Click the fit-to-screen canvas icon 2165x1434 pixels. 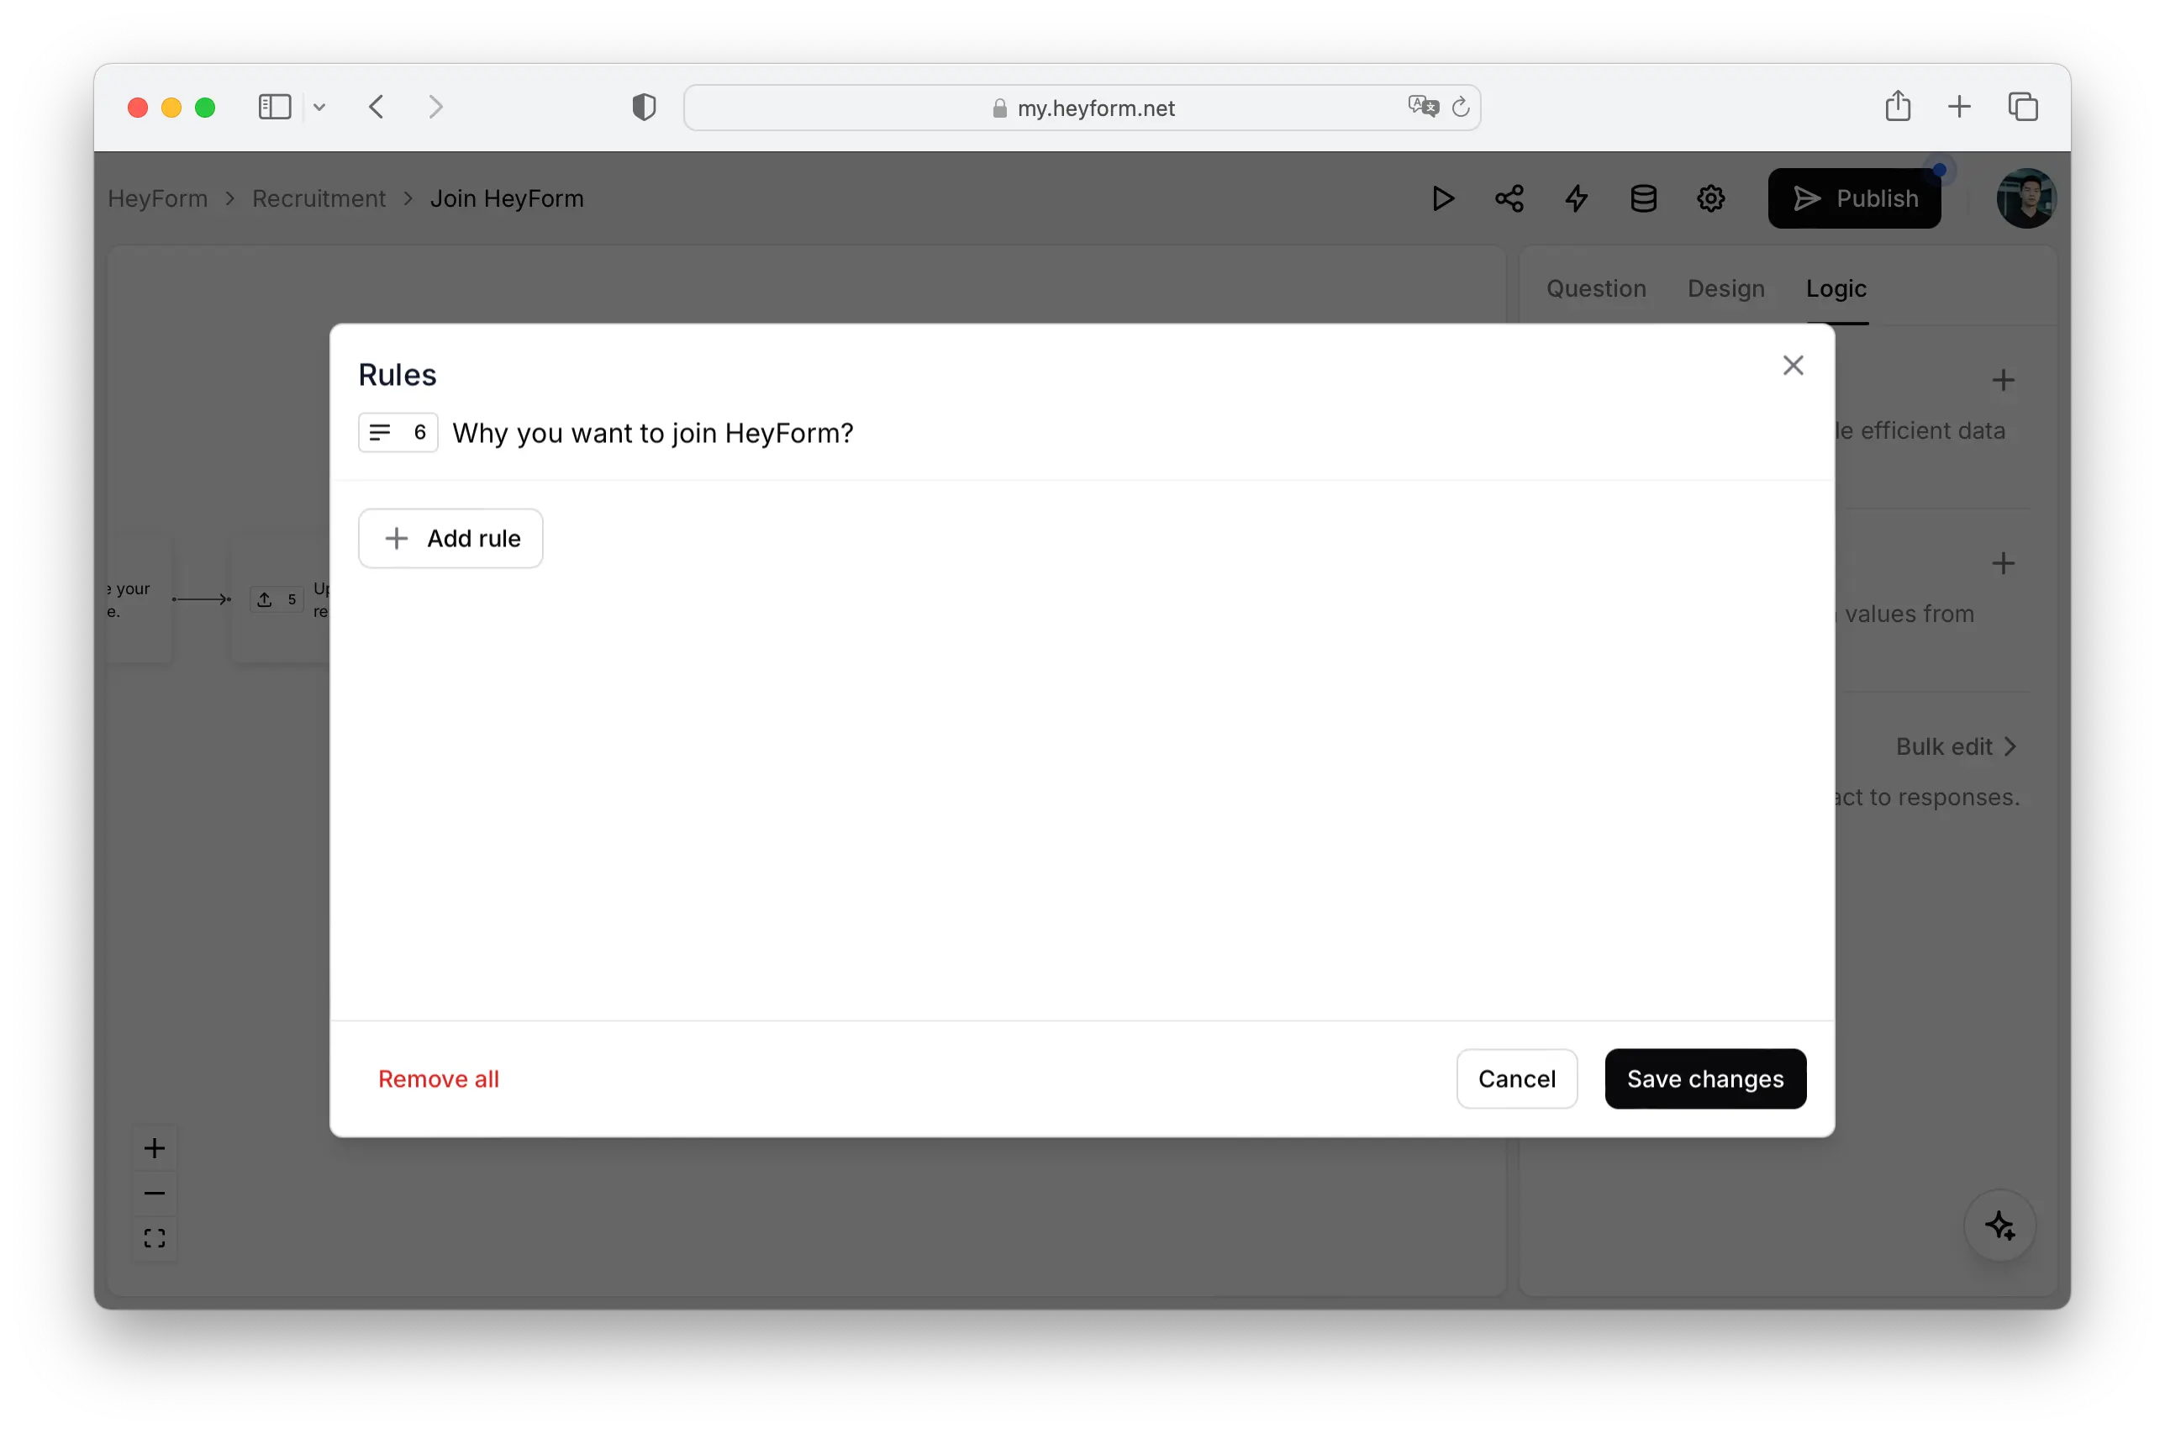[155, 1238]
